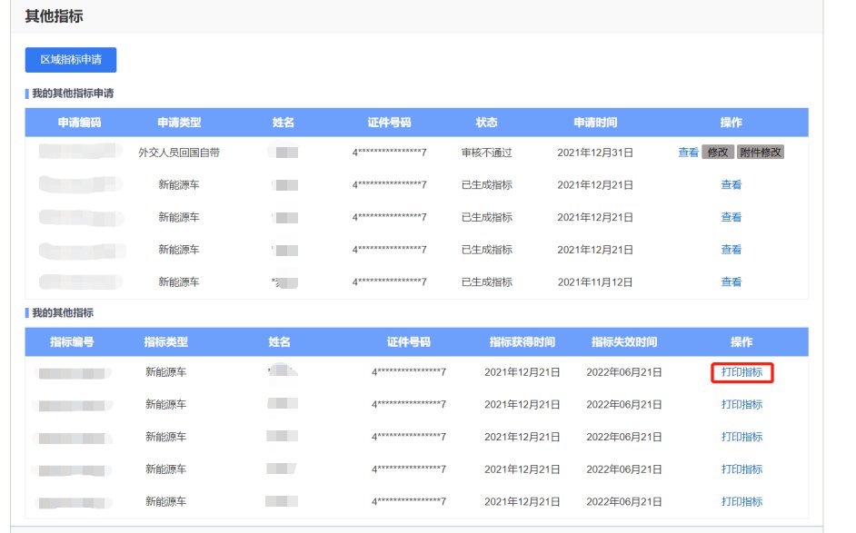Open 查看 in the fourth application row

click(731, 250)
